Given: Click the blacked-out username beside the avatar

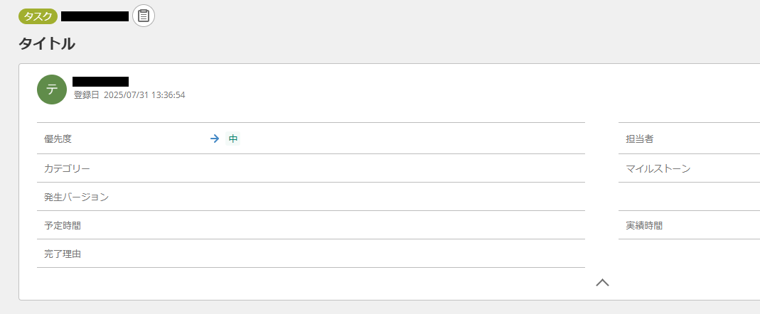Looking at the screenshot, I should pos(100,82).
